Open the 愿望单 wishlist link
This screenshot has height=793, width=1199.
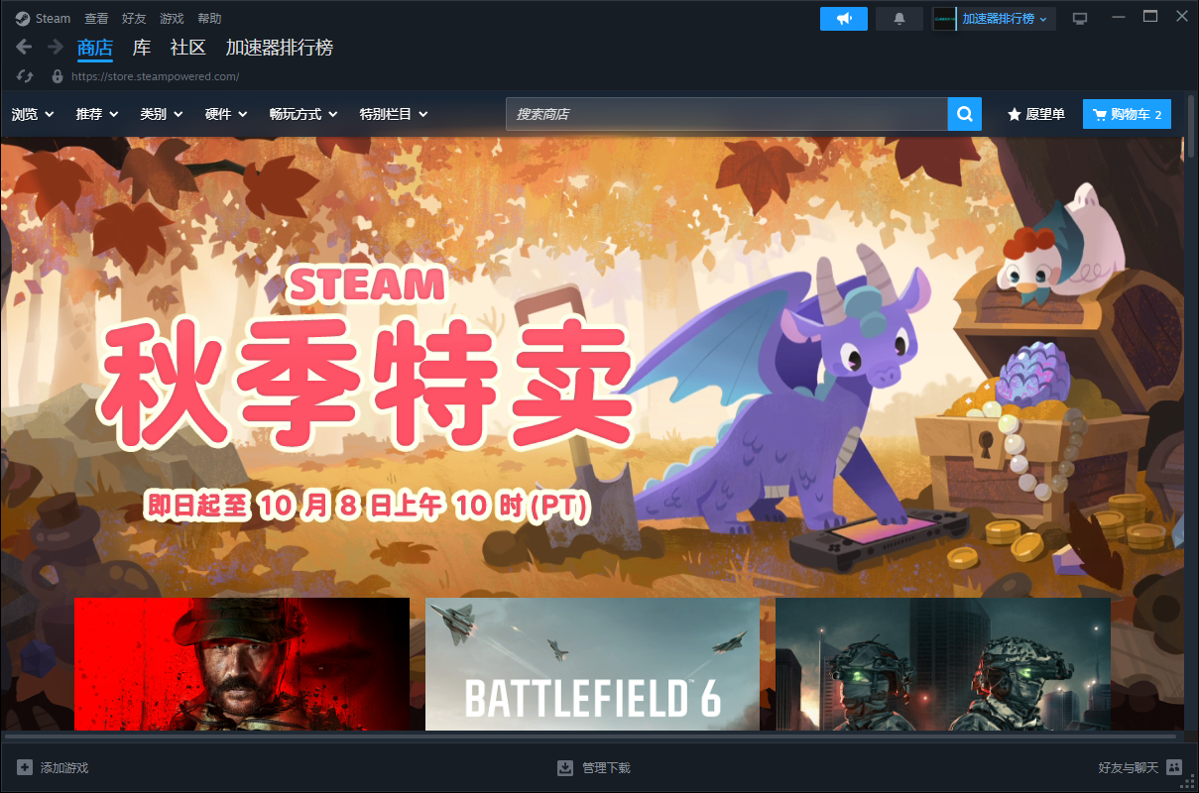[1036, 114]
